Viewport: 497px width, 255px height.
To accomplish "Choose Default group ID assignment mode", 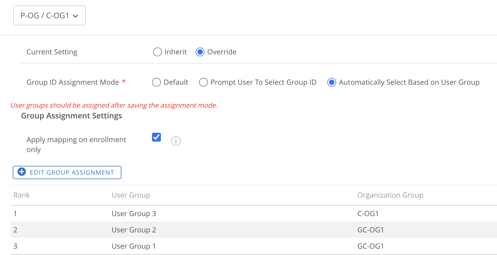I will click(156, 82).
